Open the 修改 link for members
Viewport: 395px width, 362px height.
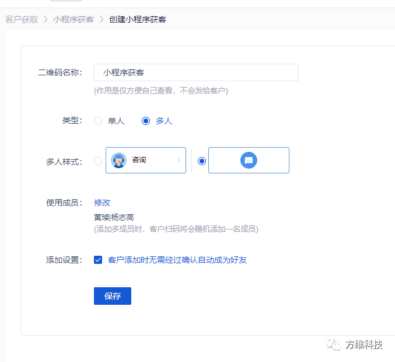102,203
